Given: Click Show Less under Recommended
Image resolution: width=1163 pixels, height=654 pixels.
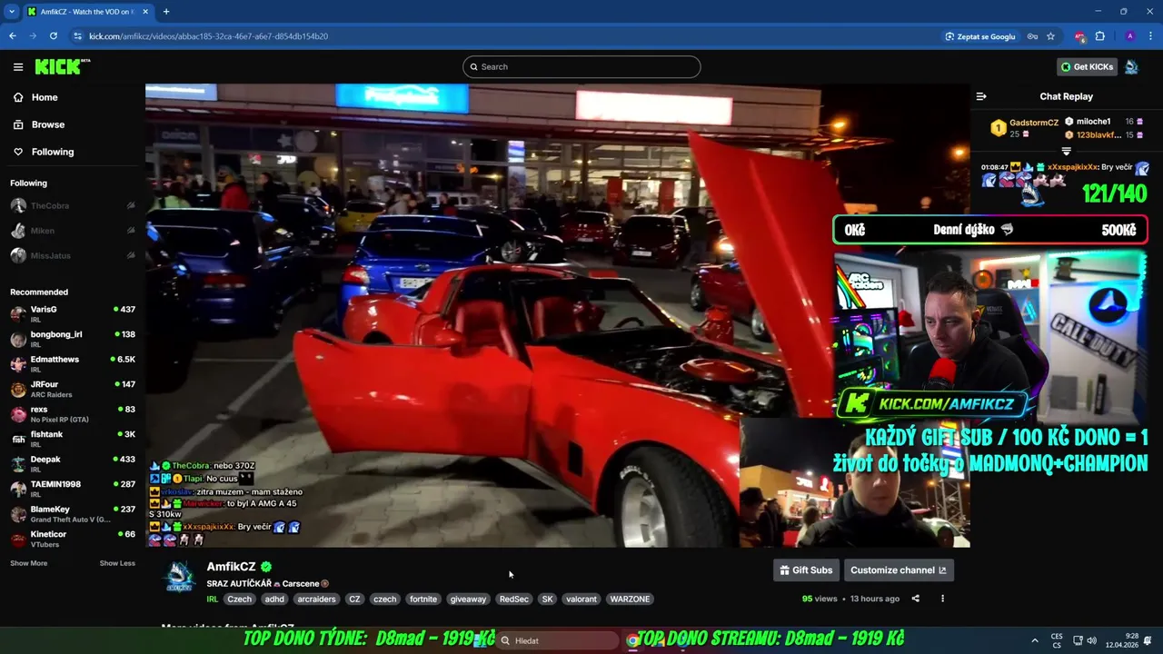Looking at the screenshot, I should tap(117, 563).
